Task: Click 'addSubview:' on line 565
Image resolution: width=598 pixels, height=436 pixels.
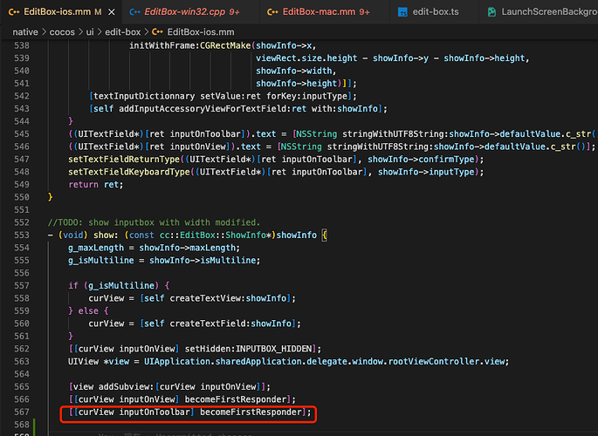Action: tap(127, 387)
